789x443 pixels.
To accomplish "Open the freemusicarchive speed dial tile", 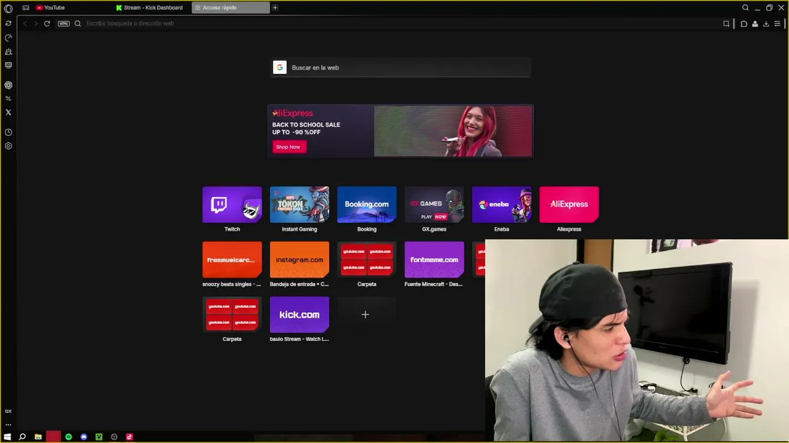I will (232, 260).
